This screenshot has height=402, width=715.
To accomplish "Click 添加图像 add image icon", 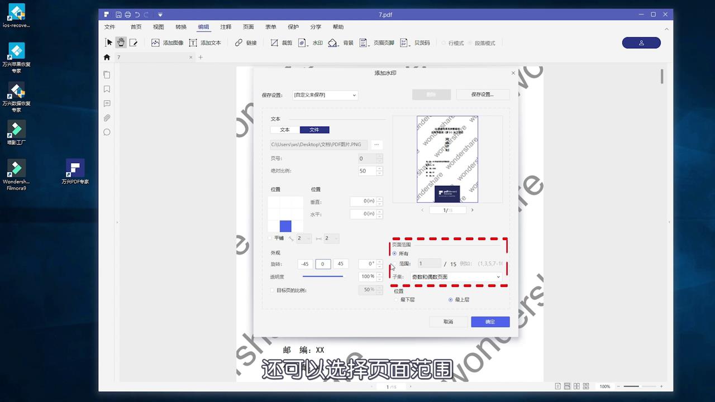I will click(x=155, y=42).
